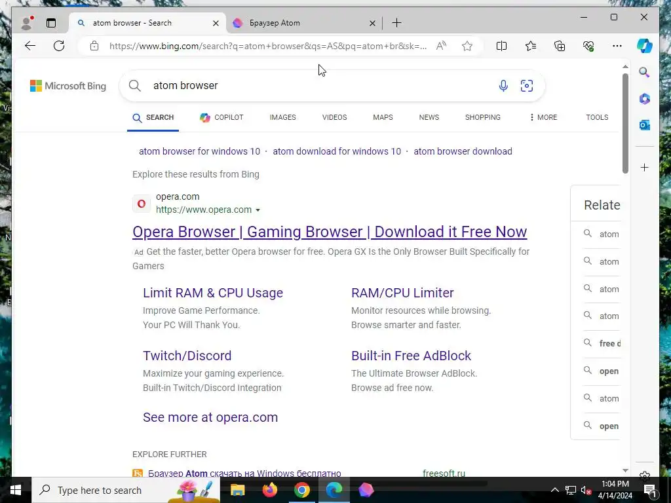This screenshot has height=503, width=671.
Task: Open File Explorer from the taskbar
Action: pyautogui.click(x=237, y=490)
